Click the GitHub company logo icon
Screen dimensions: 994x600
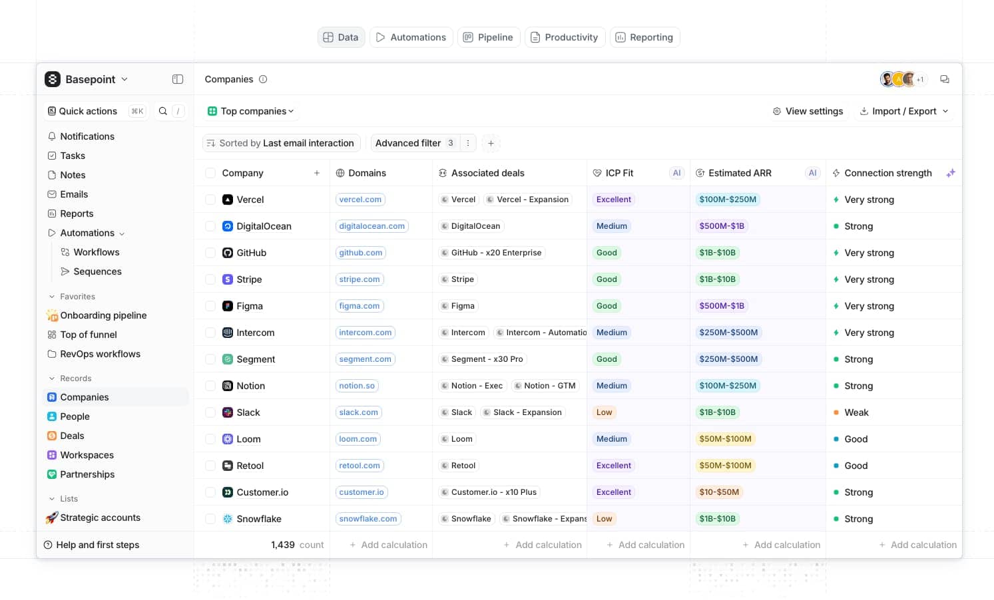click(x=228, y=253)
